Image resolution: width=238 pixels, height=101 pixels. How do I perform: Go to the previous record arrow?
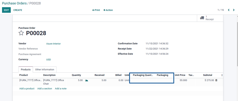pyautogui.click(x=229, y=10)
